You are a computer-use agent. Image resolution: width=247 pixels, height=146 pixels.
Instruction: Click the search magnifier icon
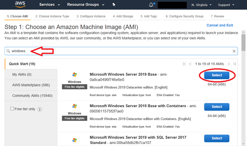point(8,51)
